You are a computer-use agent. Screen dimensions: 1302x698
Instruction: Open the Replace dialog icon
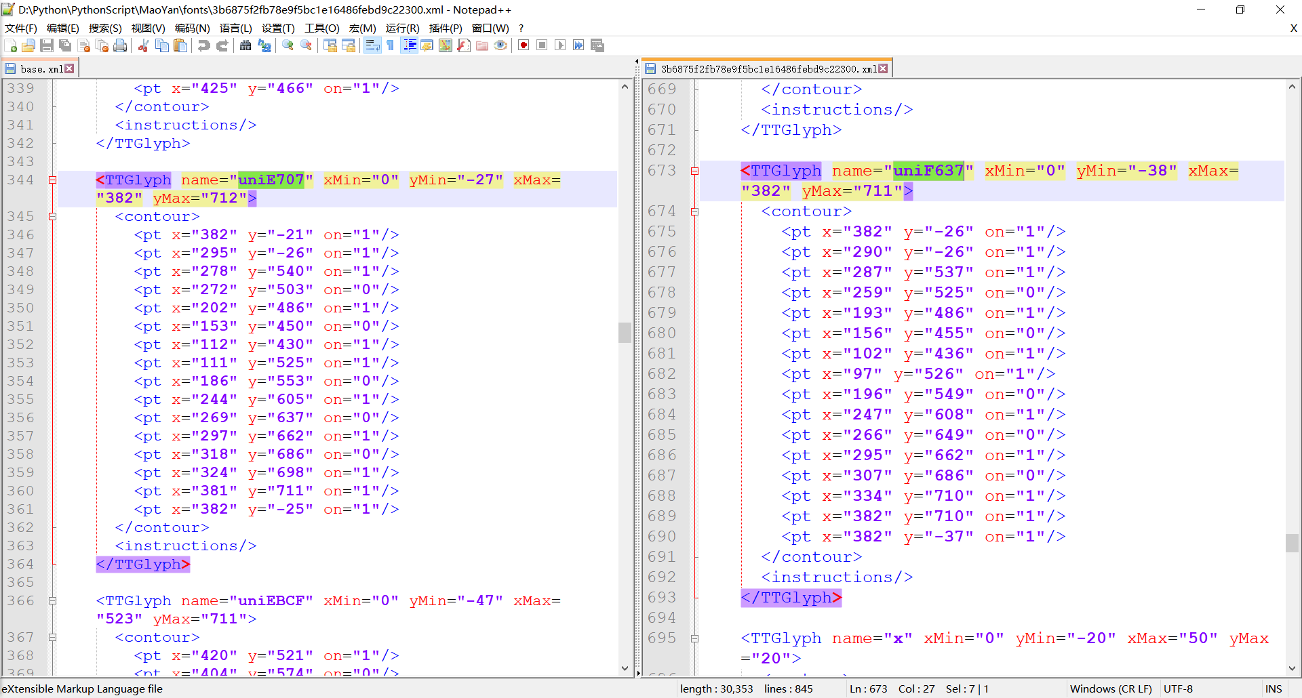(x=264, y=46)
